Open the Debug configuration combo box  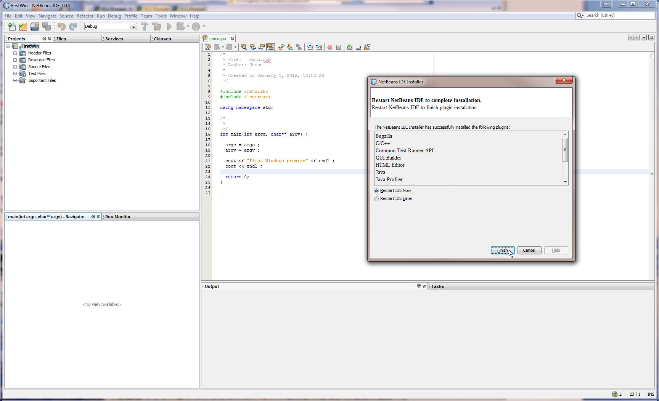pyautogui.click(x=110, y=26)
